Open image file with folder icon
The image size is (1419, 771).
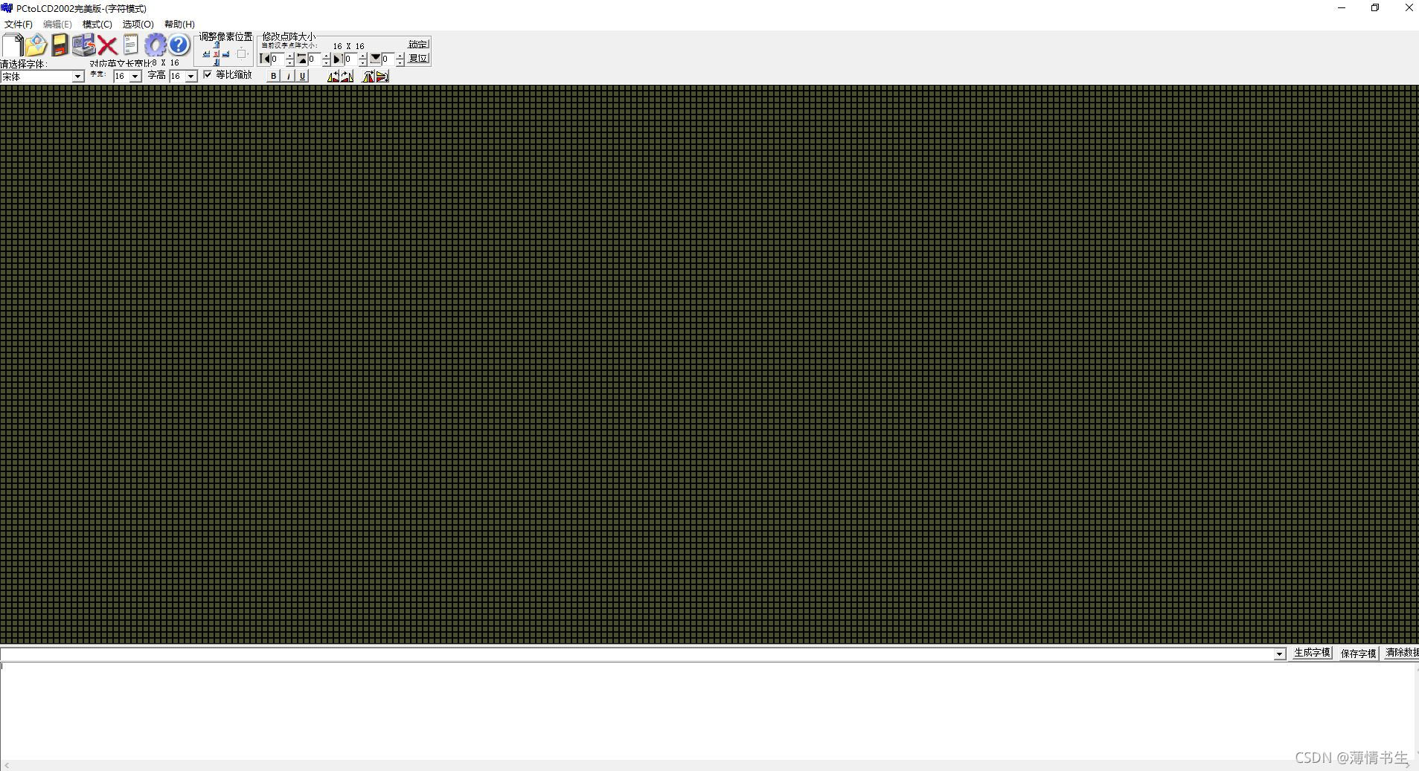coord(36,45)
